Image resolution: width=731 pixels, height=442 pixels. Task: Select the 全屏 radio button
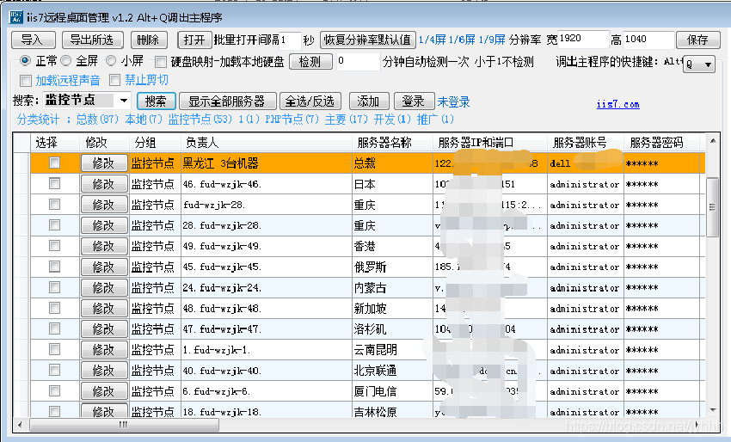point(67,60)
